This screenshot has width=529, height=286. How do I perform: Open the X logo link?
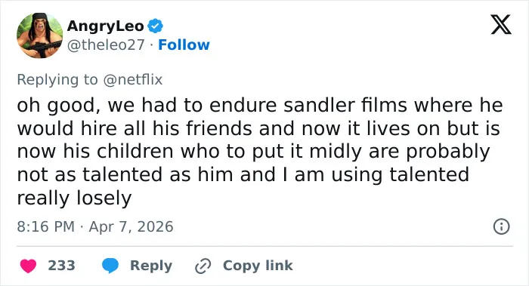point(501,25)
